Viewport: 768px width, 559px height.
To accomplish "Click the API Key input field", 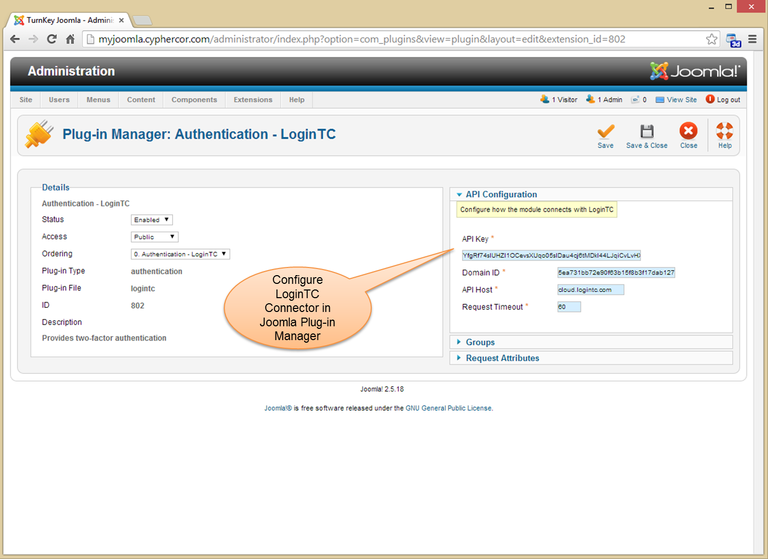I will tap(551, 256).
